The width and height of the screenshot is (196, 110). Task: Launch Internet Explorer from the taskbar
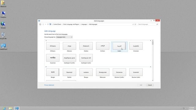click(4, 108)
